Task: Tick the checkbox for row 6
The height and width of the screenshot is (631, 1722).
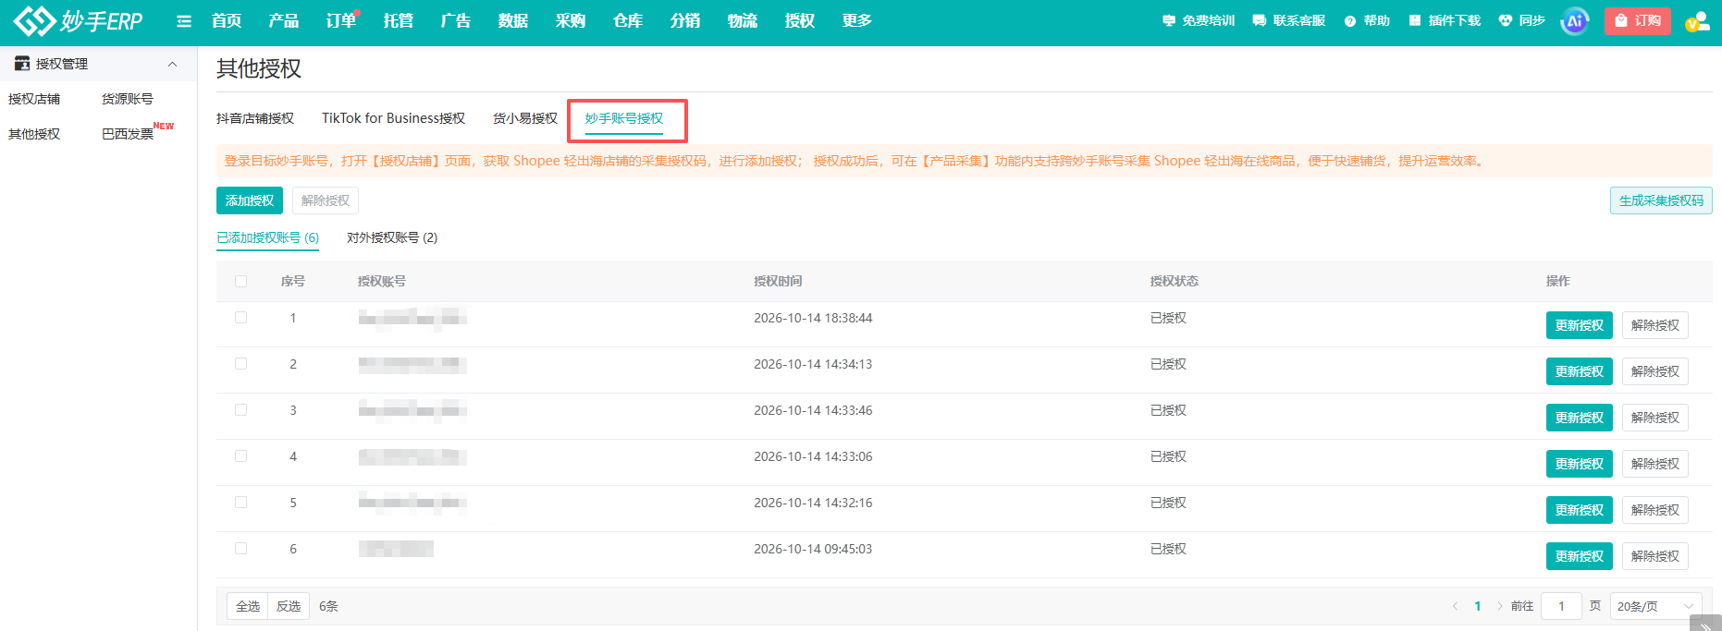Action: click(x=241, y=549)
